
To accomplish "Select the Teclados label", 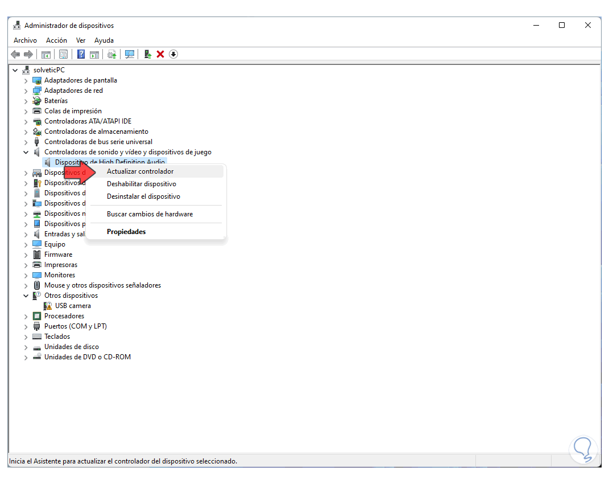I will click(x=57, y=337).
